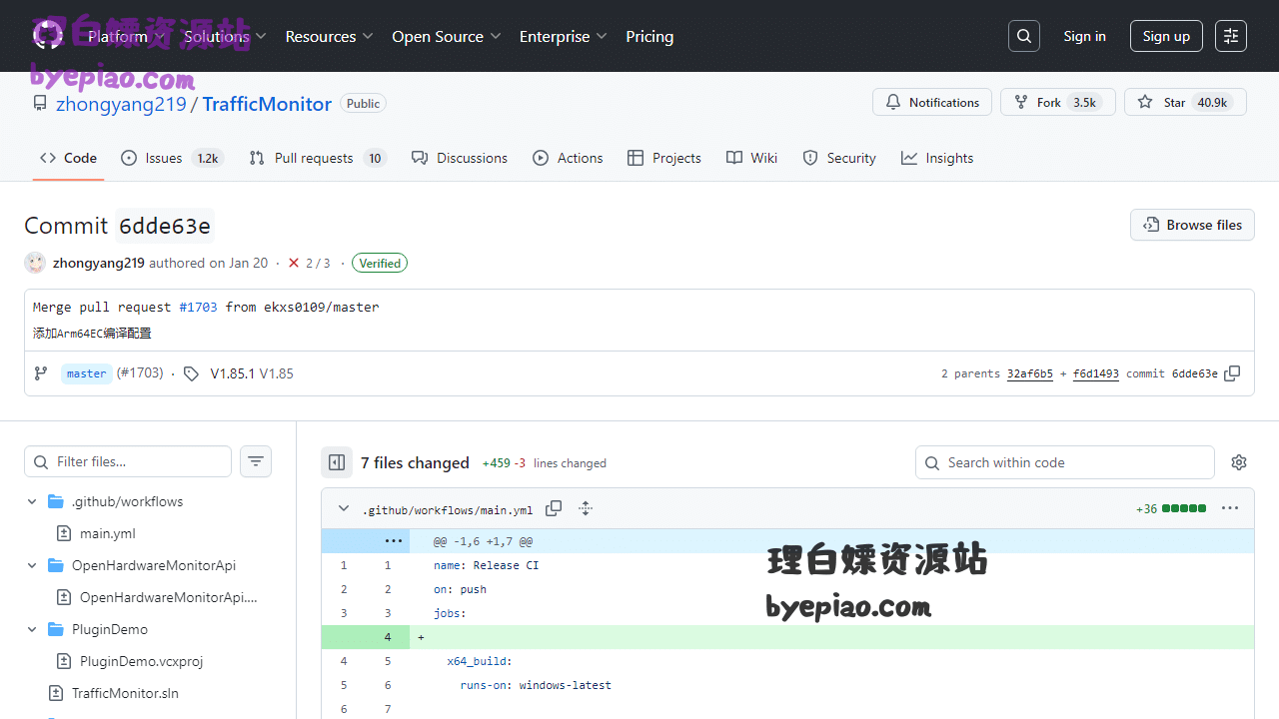
Task: Click the GitHub logo home icon
Action: coord(48,36)
